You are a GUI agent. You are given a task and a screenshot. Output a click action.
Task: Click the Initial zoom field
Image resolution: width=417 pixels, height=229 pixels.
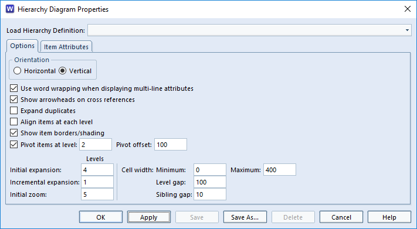pos(97,194)
